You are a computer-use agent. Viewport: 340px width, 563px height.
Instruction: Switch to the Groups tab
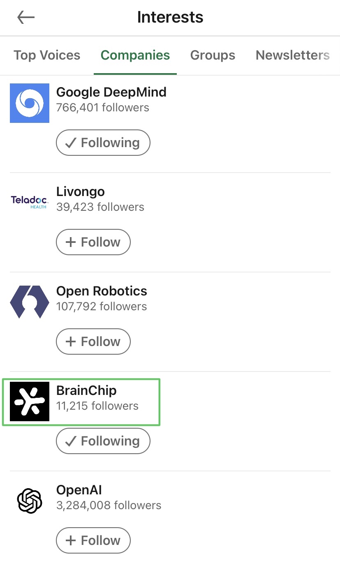[213, 55]
